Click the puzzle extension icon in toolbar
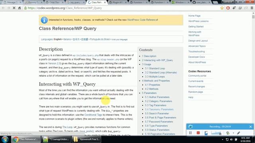Viewport: 255px width, 143px height. 234,8
